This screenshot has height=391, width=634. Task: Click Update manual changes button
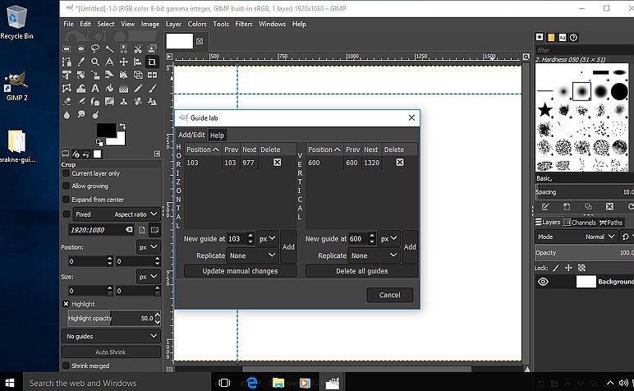click(x=240, y=271)
